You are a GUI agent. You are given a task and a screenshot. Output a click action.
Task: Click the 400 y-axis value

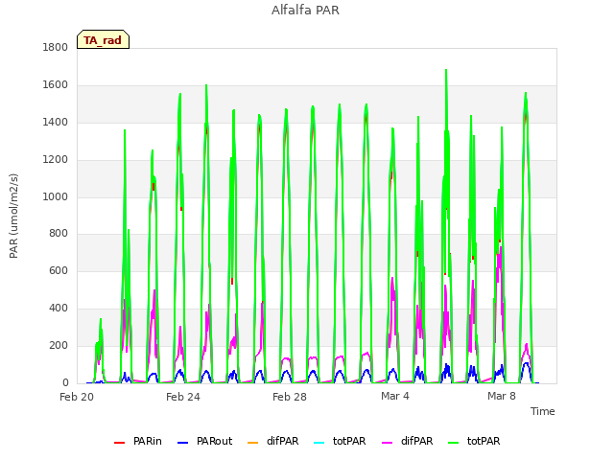coord(59,309)
